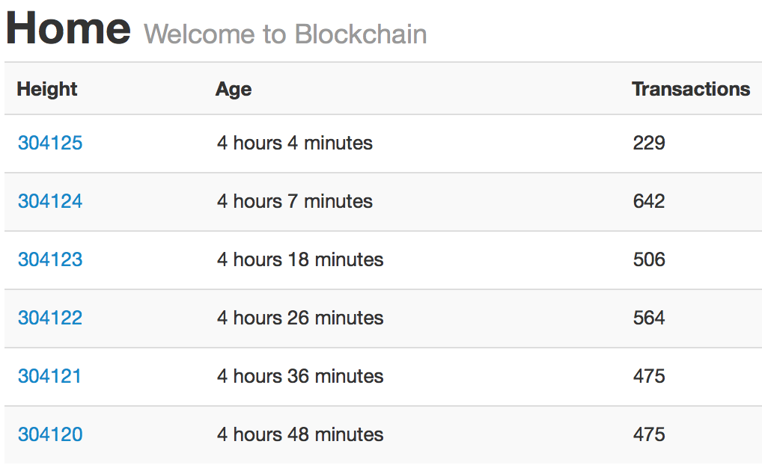The height and width of the screenshot is (468, 762).
Task: Click the Height column header
Action: [x=47, y=89]
